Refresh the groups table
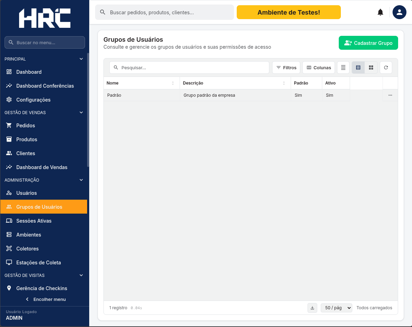Viewport: 412px width, 327px height. (x=386, y=68)
